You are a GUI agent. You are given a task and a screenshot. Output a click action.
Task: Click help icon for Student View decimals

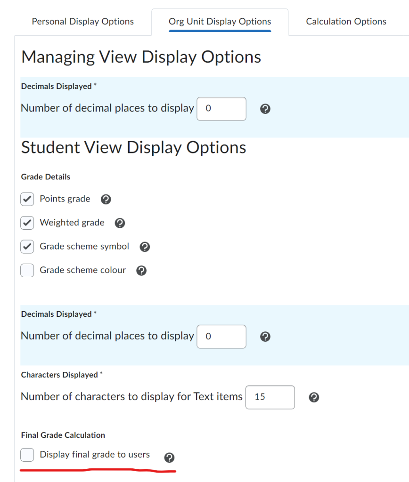coord(265,336)
